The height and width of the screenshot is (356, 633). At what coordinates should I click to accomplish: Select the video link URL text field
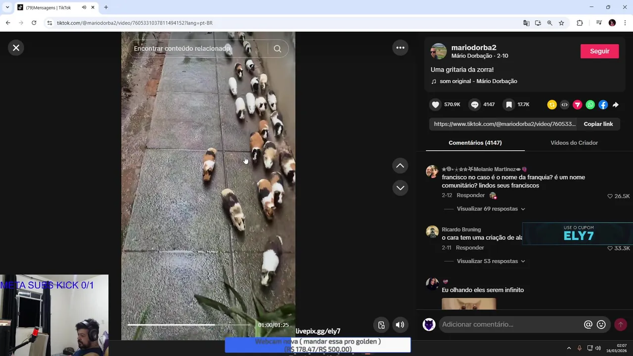coord(504,124)
